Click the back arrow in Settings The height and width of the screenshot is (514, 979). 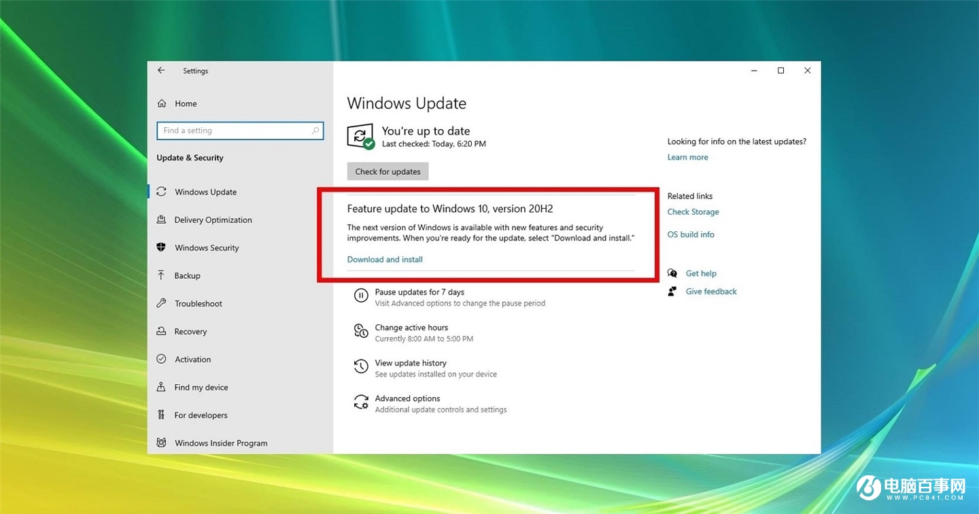[x=161, y=70]
